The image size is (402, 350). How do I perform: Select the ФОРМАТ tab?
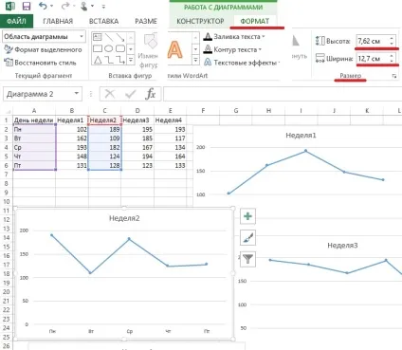[x=255, y=21]
